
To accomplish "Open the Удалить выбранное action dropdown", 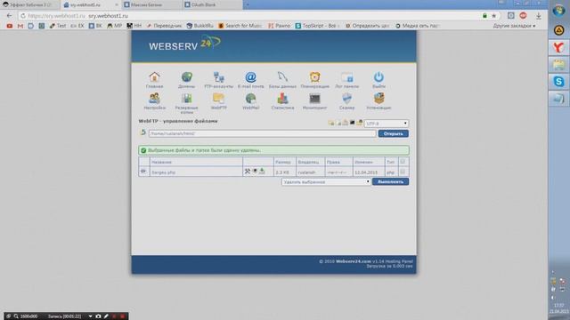I will (x=326, y=181).
